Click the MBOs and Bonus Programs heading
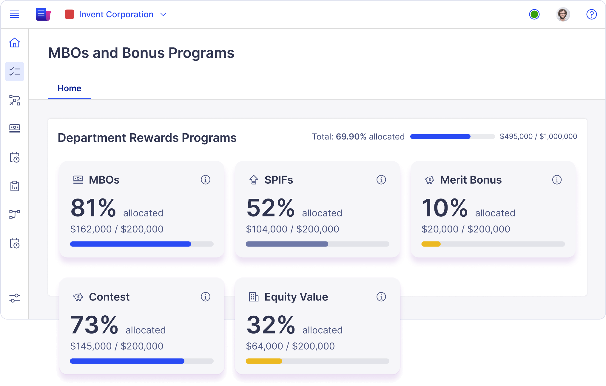The image size is (606, 386). (141, 53)
